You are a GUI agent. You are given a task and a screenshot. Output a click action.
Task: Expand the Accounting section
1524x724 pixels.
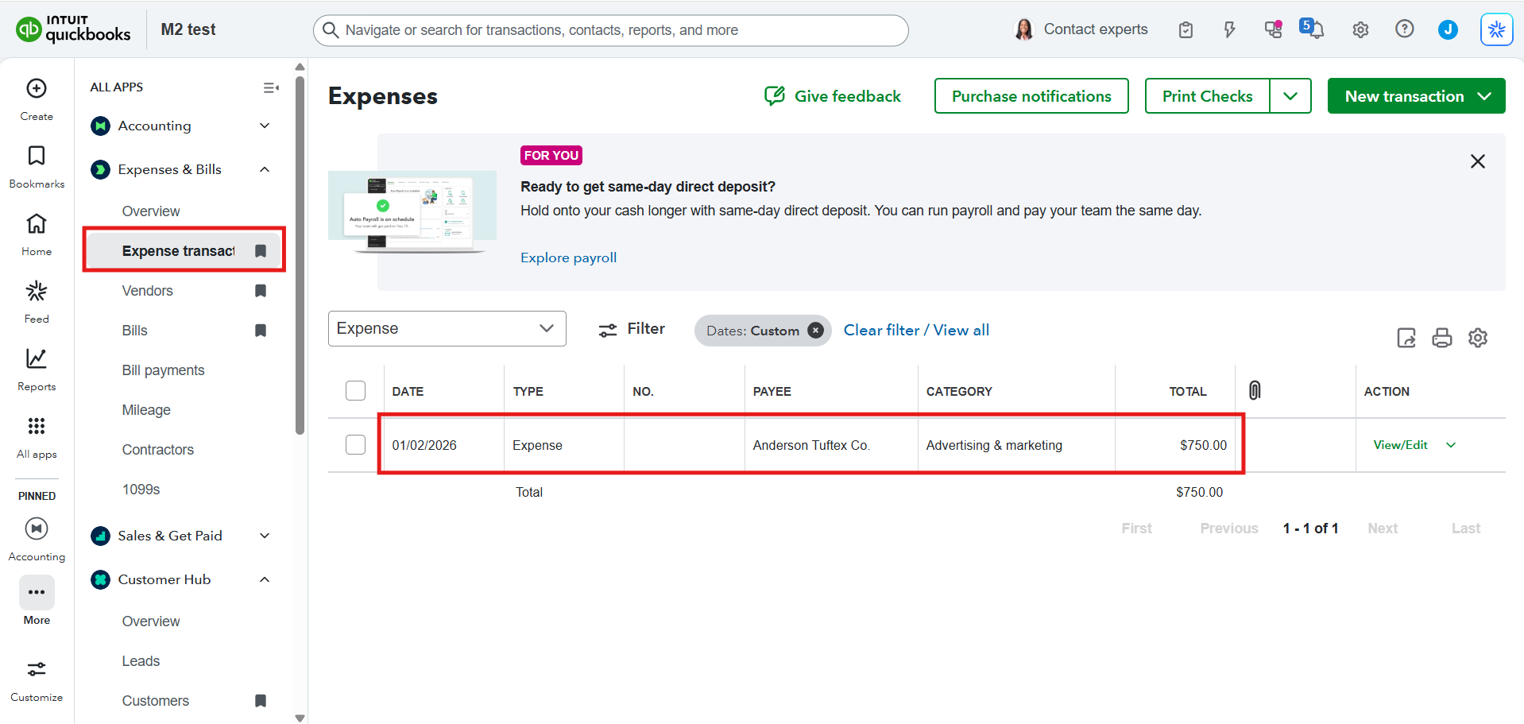pos(265,126)
